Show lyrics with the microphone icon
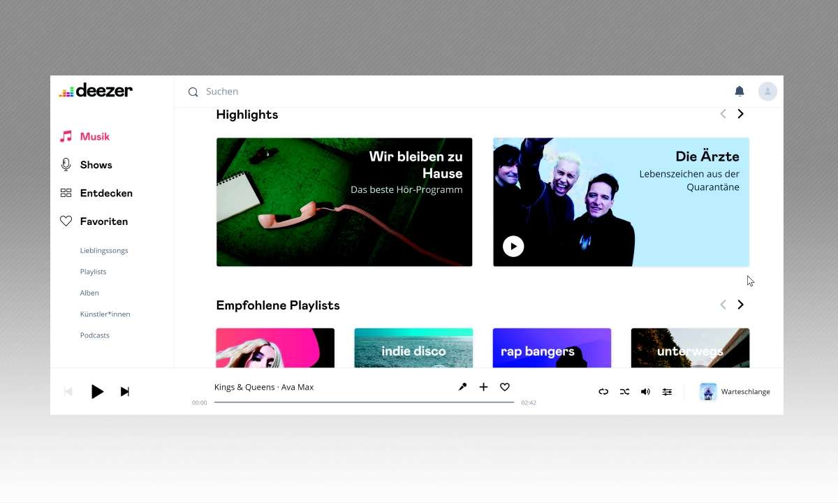 (462, 387)
